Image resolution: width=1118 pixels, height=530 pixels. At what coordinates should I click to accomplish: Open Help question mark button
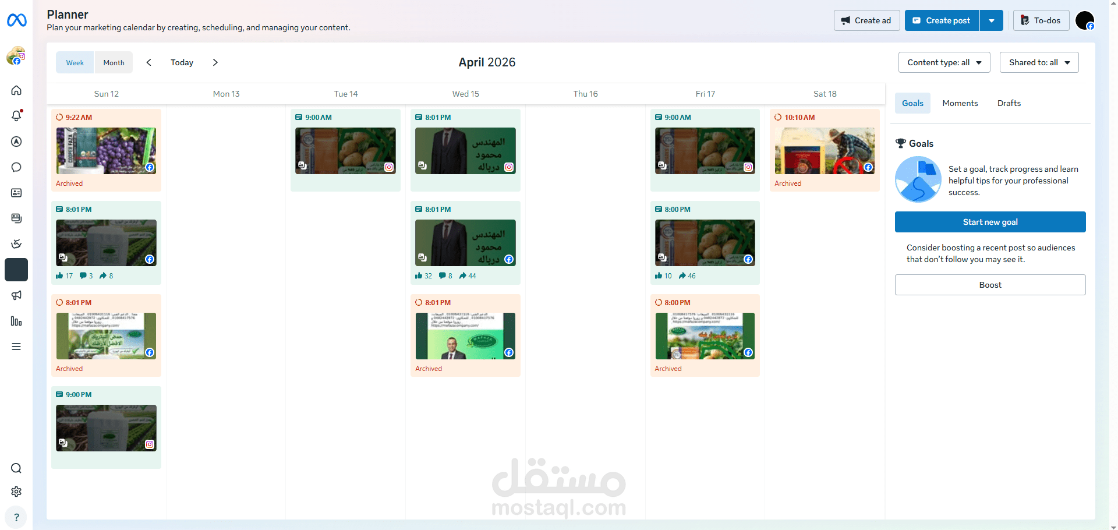click(x=16, y=517)
